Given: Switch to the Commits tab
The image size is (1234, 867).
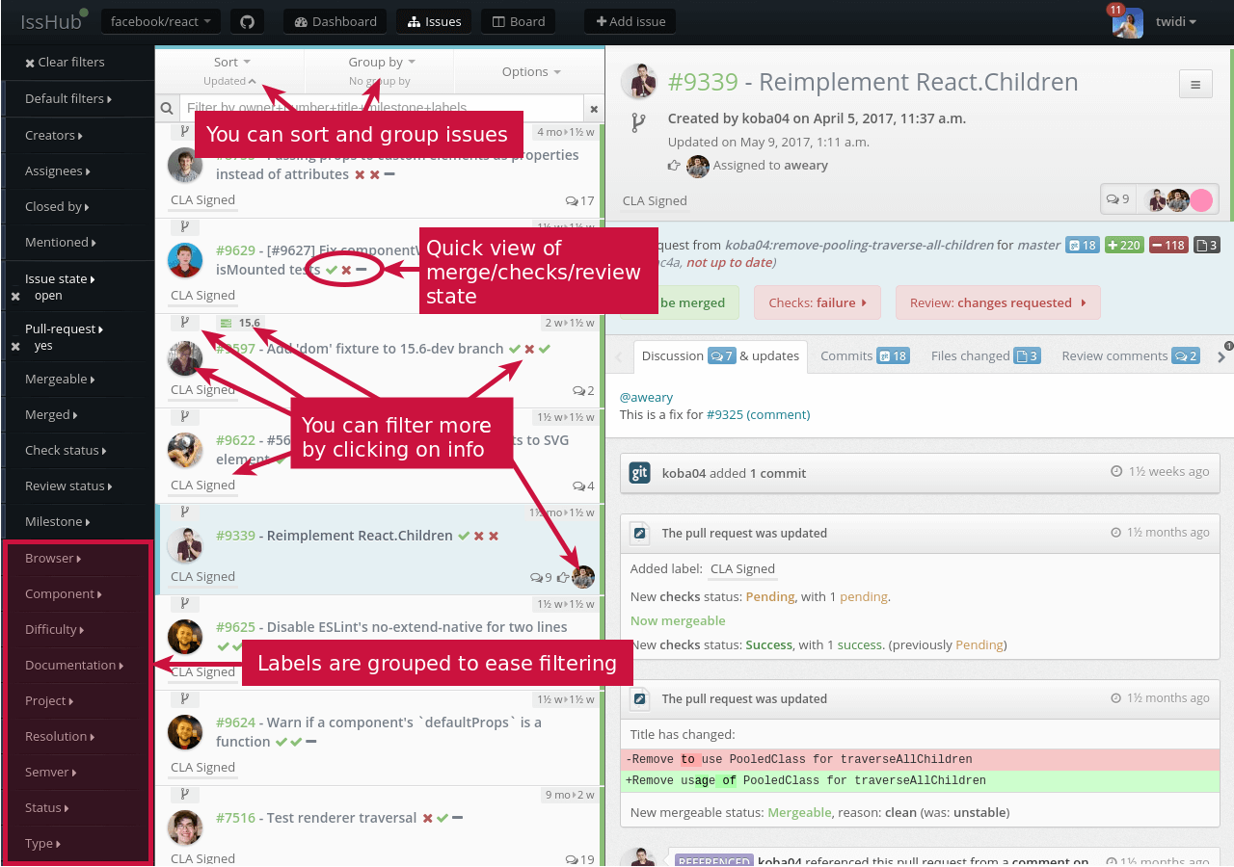Looking at the screenshot, I should (x=864, y=355).
